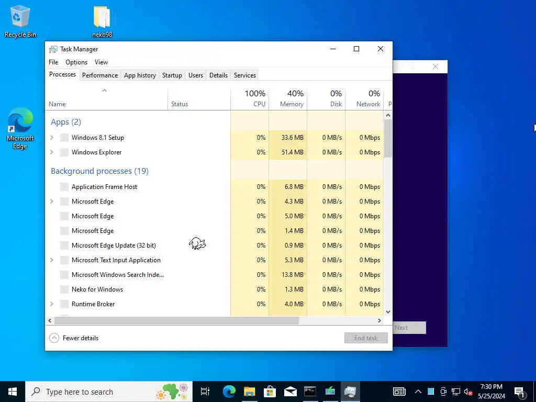The image size is (536, 402).
Task: Click the Windows 8.1 Setup process icon
Action: 64,138
